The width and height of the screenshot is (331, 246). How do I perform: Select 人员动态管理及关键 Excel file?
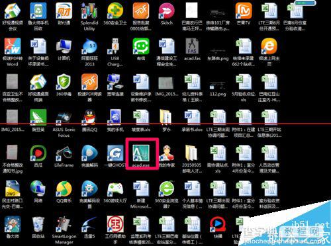tap(269, 153)
